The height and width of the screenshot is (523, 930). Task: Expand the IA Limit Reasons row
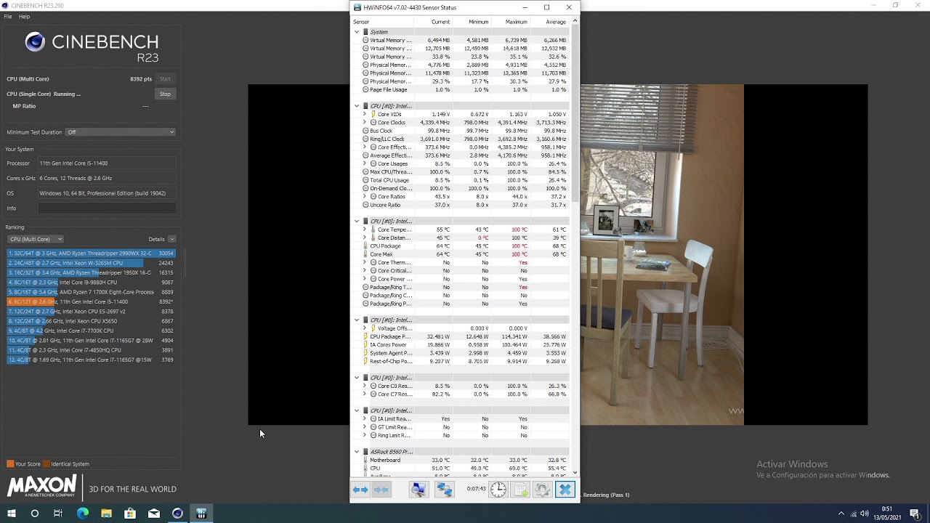coord(365,419)
